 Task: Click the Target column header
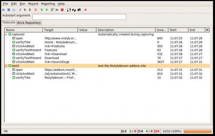60,30
